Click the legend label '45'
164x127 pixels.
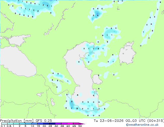pyautogui.click(x=74, y=126)
